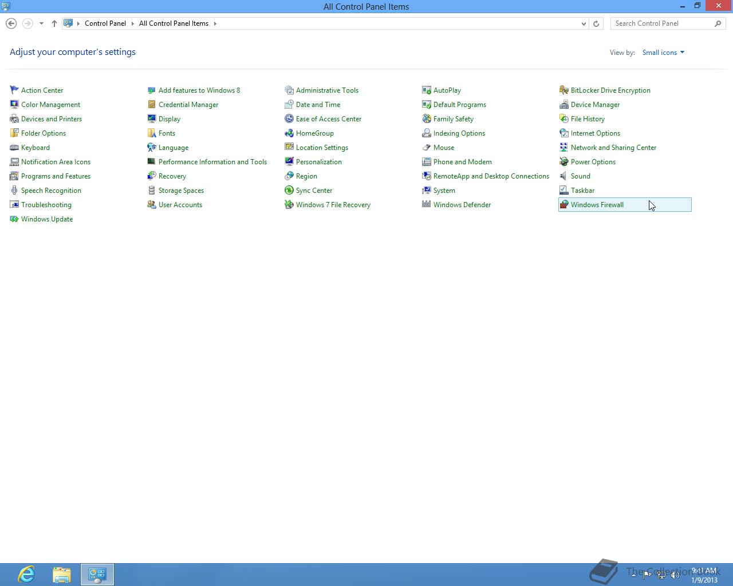Open the Keyboard icon
The width and height of the screenshot is (733, 586).
coord(14,147)
